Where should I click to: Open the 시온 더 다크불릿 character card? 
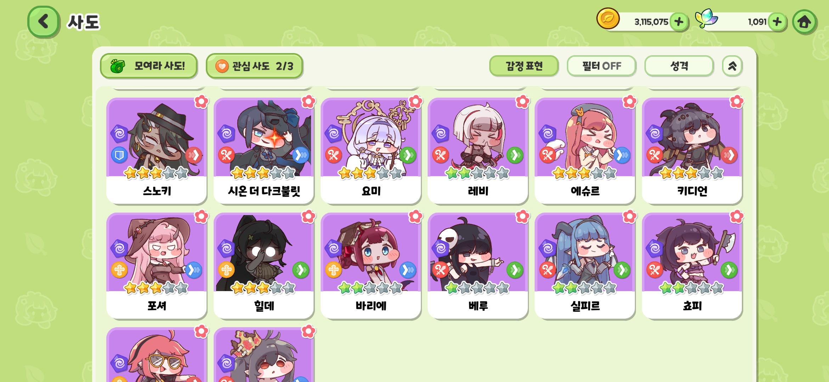pos(264,151)
